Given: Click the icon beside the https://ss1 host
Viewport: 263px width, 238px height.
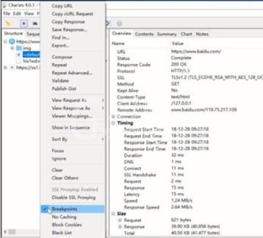Looking at the screenshot, I should [12, 68].
